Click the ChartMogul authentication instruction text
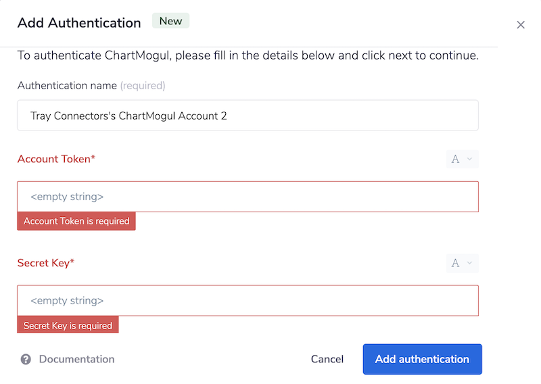Image resolution: width=541 pixels, height=384 pixels. point(248,55)
